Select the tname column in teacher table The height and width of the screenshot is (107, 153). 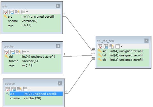[32, 61]
